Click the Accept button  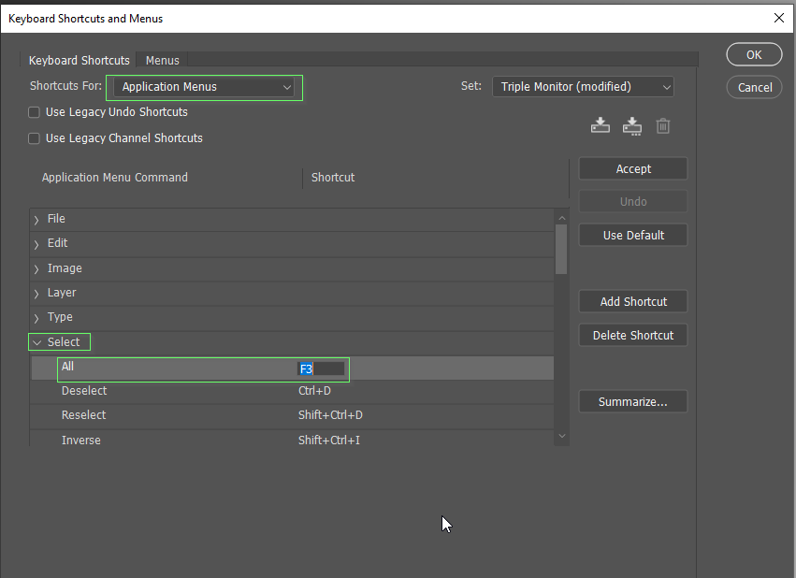point(632,168)
